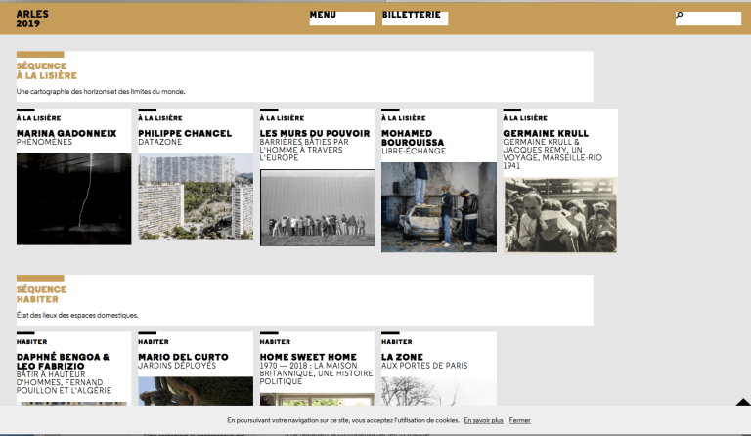The image size is (751, 436).
Task: Open the Menu in the header
Action: pos(323,15)
